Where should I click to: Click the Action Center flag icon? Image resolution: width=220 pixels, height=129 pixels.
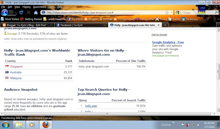point(183,125)
